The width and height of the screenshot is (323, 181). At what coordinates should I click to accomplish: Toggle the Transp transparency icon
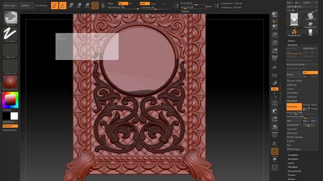coord(275,143)
